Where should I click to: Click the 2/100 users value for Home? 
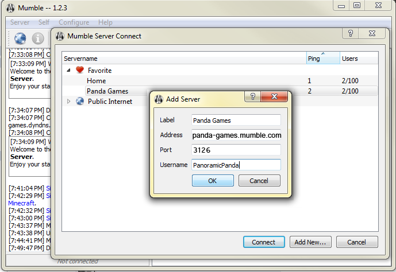click(x=350, y=81)
